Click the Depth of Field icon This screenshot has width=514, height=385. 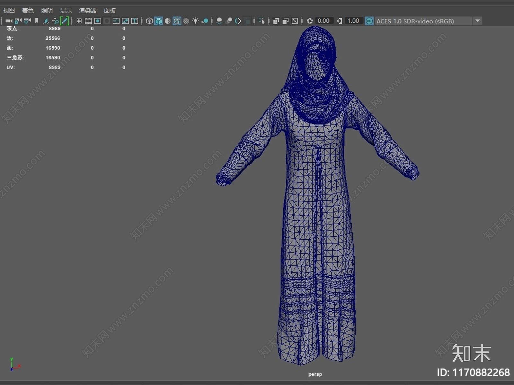(247, 21)
